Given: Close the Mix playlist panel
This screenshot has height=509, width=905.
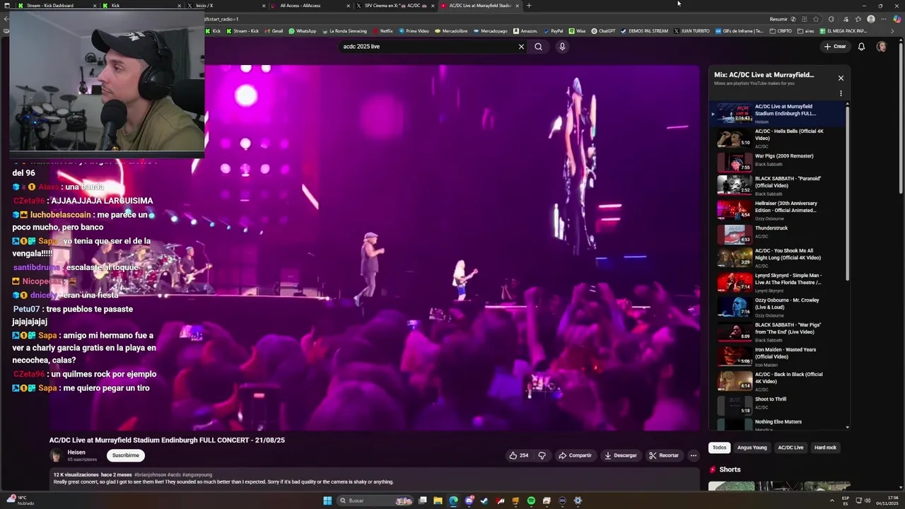Looking at the screenshot, I should [x=841, y=78].
